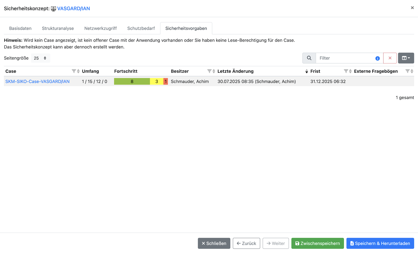
Task: Focus the Filter text input field
Action: point(345,58)
